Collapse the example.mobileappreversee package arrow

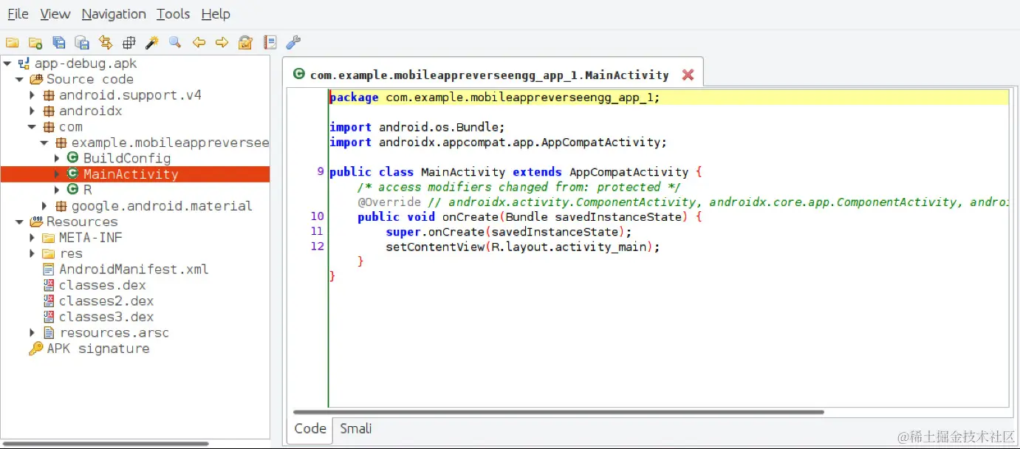coord(44,143)
